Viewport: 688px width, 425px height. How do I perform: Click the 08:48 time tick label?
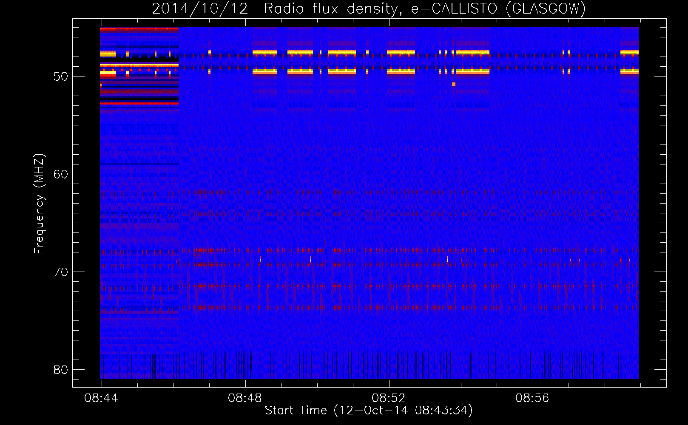tap(245, 398)
